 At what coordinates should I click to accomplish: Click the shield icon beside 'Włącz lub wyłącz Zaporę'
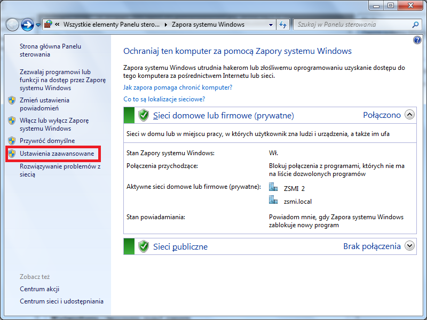coord(12,121)
